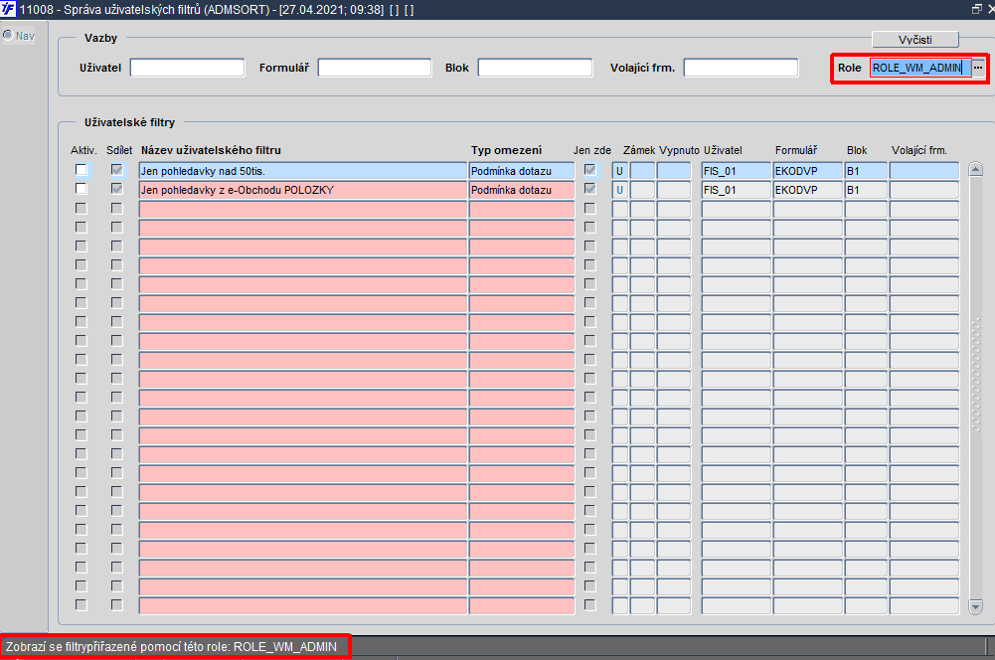The height and width of the screenshot is (660, 995).
Task: Select filter name 'Jen pohledavky nad 50tis.'
Action: [x=303, y=171]
